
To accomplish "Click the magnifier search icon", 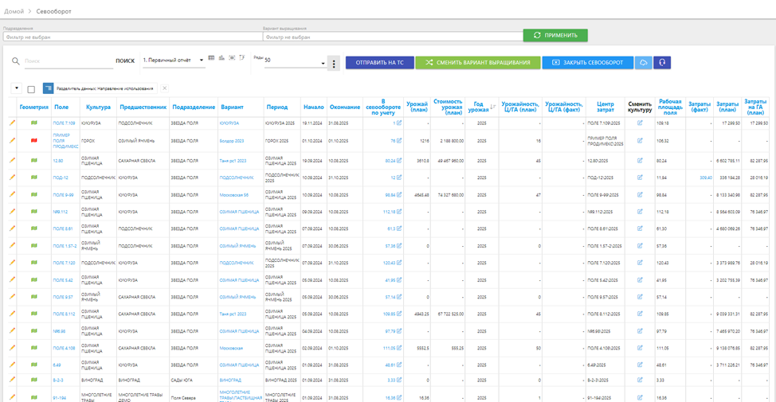I will [15, 60].
